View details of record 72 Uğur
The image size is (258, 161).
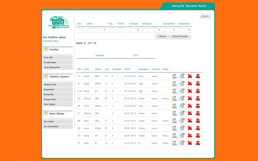[x=174, y=143]
